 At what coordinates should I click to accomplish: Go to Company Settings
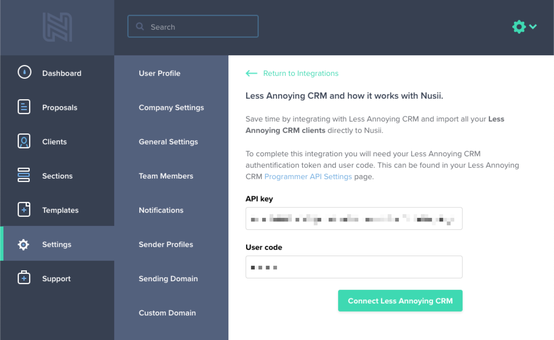coord(171,107)
